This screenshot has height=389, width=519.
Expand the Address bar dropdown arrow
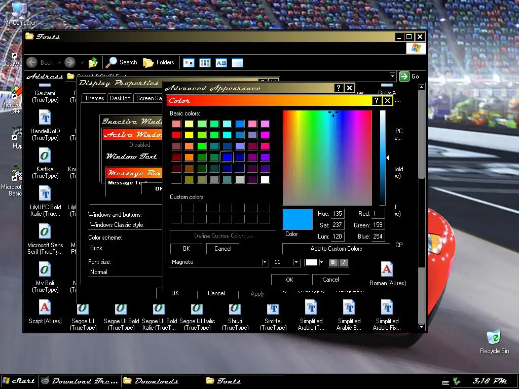(x=393, y=76)
